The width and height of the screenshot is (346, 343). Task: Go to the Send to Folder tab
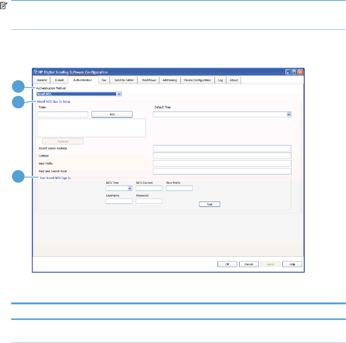tap(124, 80)
